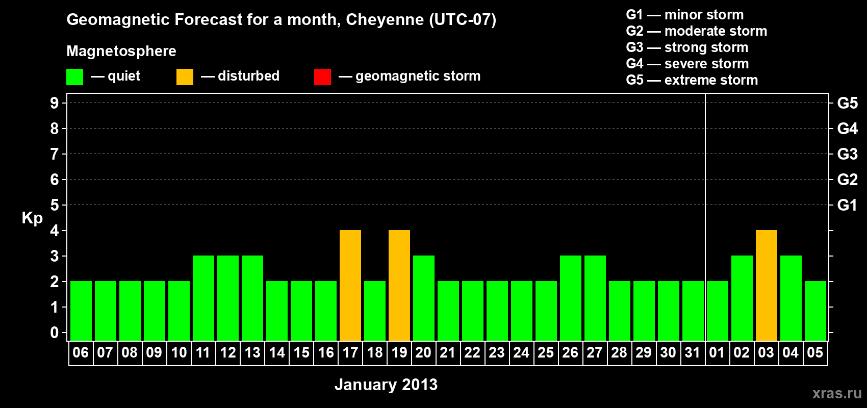This screenshot has height=408, width=867.
Task: Click the January 2013 month label
Action: [386, 385]
